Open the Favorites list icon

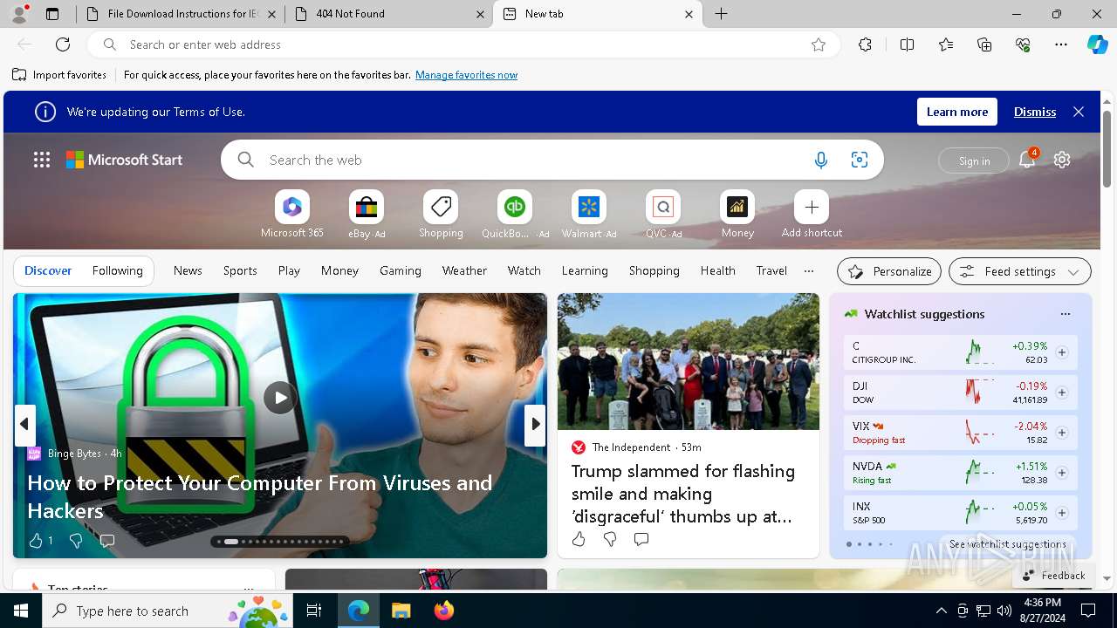pos(946,44)
